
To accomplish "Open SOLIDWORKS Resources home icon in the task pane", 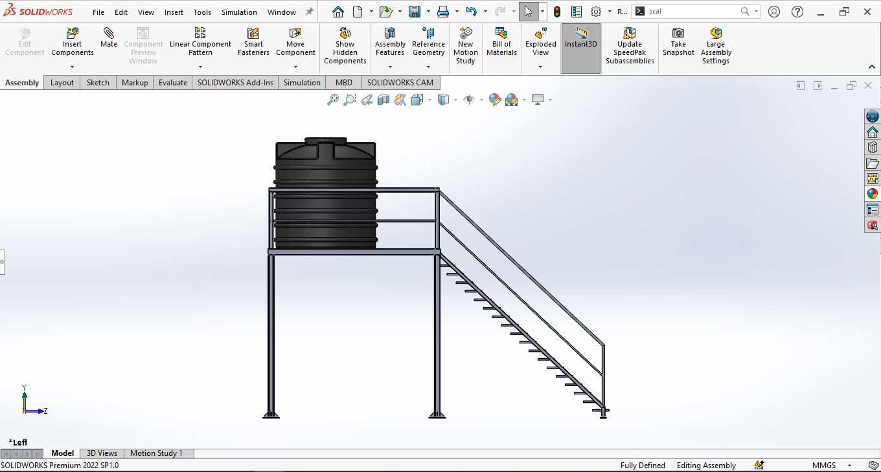I will tap(872, 132).
